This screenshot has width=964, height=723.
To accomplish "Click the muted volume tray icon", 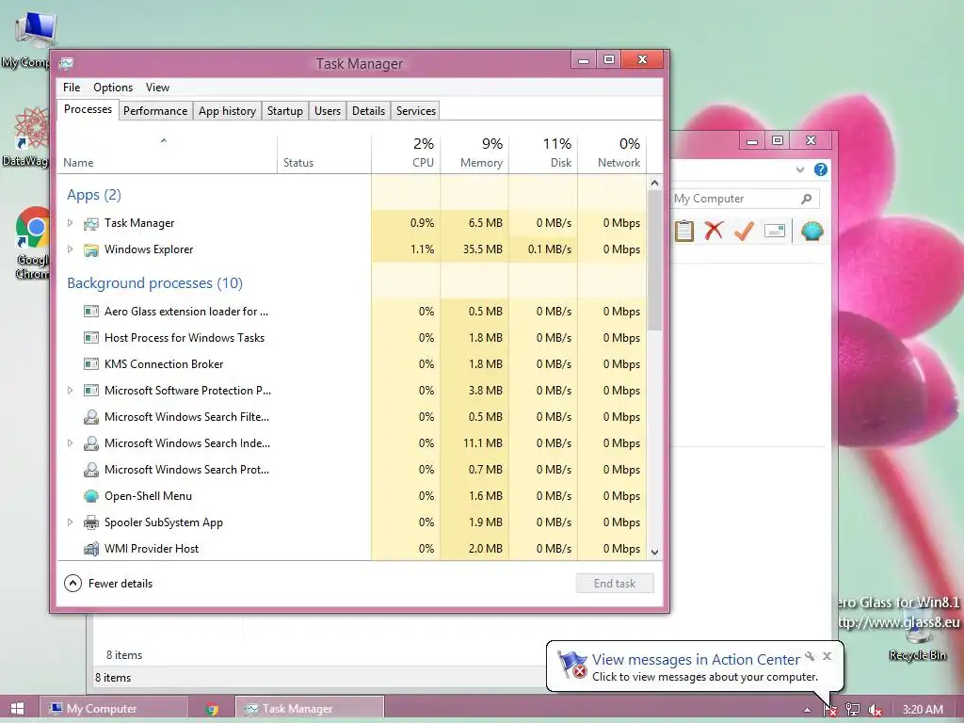I will [875, 710].
